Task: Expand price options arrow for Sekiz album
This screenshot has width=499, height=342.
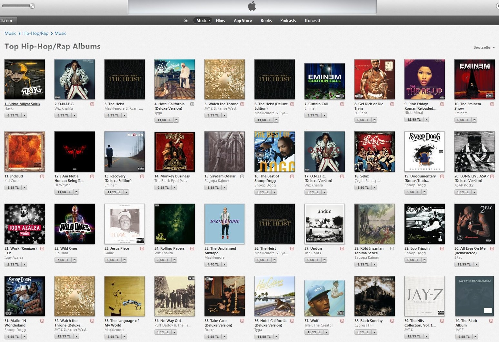Action: tap(374, 187)
